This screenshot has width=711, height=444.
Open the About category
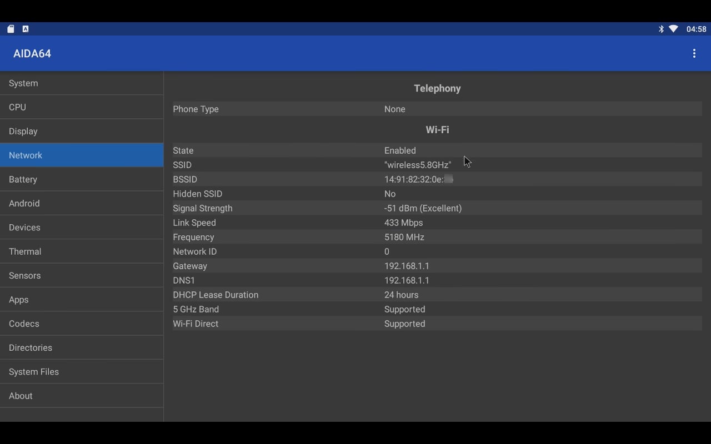point(82,396)
